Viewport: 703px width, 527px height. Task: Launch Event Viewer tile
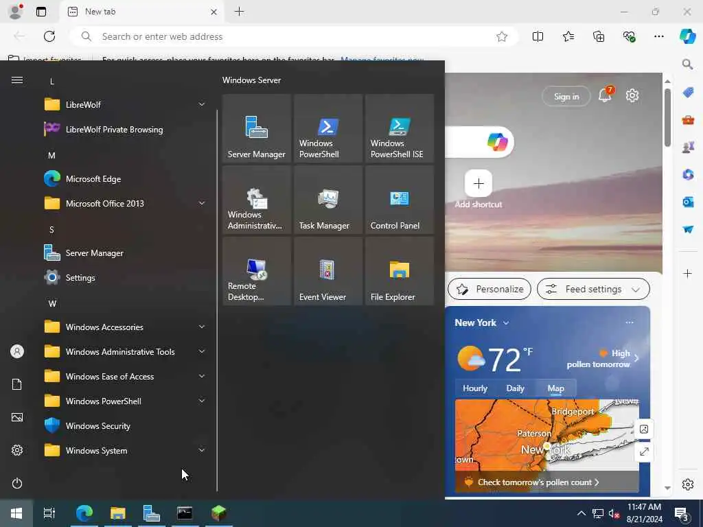(x=327, y=271)
